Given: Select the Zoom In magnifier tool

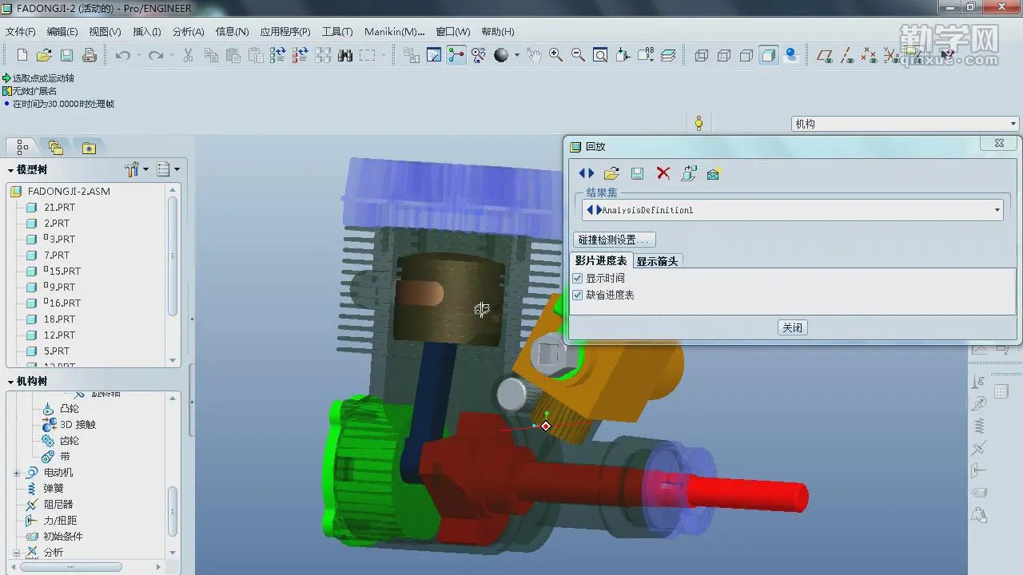Looking at the screenshot, I should click(x=554, y=55).
